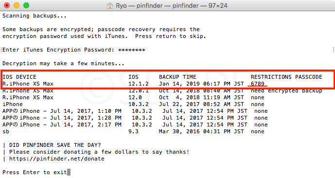Image resolution: width=335 pixels, height=178 pixels.
Task: Click the 'sb' device row name
Action: tap(6, 131)
